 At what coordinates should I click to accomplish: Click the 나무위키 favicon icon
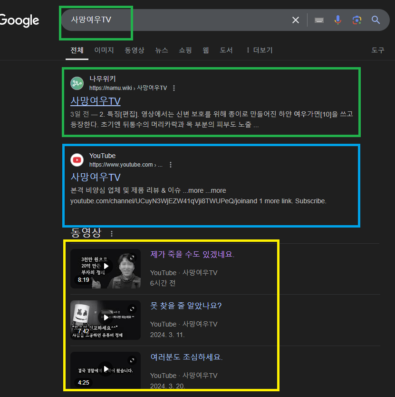click(x=77, y=83)
